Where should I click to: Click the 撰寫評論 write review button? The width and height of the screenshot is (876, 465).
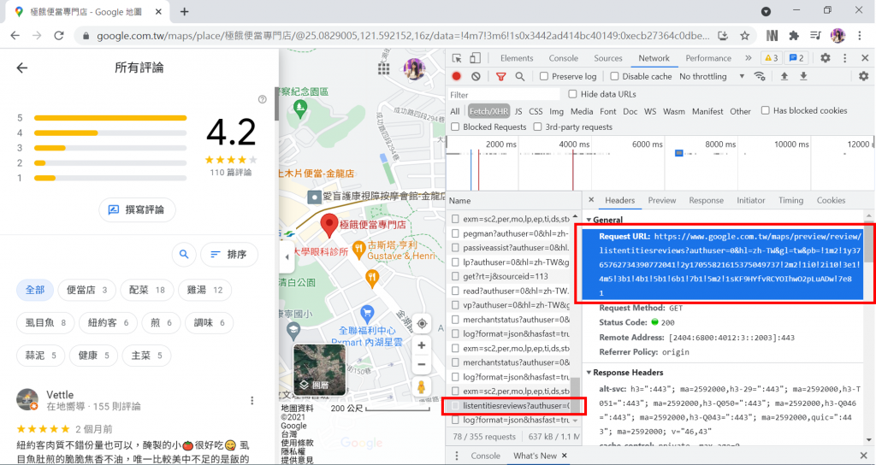click(138, 210)
